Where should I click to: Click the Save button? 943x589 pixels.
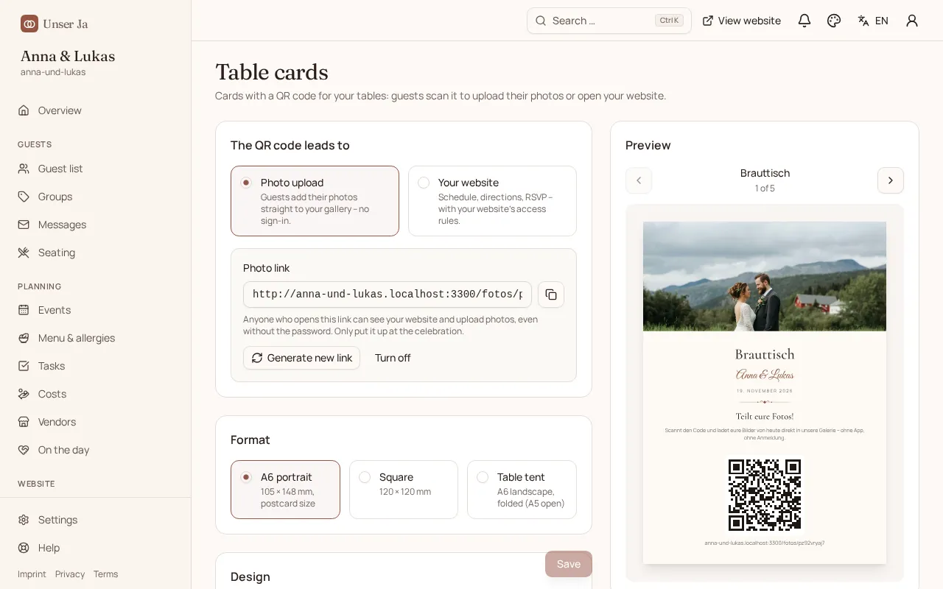click(569, 564)
